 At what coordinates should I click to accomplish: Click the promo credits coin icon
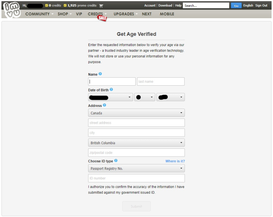coord(65,5)
